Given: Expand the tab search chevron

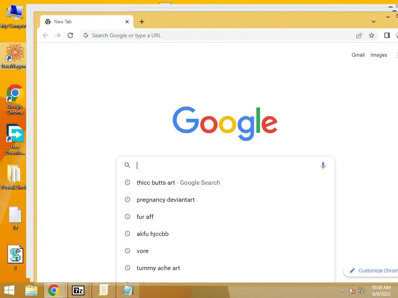Looking at the screenshot, I should point(374,22).
